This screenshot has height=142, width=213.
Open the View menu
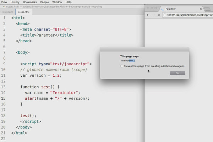(4, 2)
